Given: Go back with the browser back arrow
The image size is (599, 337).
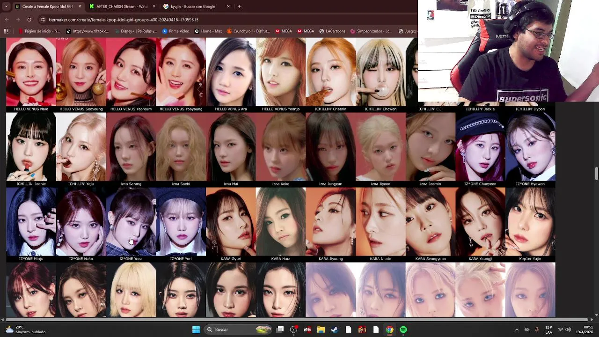Looking at the screenshot, I should [7, 20].
